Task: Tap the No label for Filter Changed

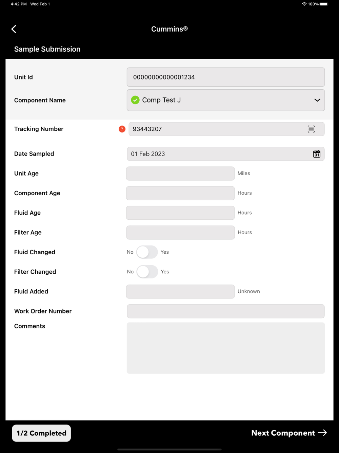Action: (x=131, y=272)
